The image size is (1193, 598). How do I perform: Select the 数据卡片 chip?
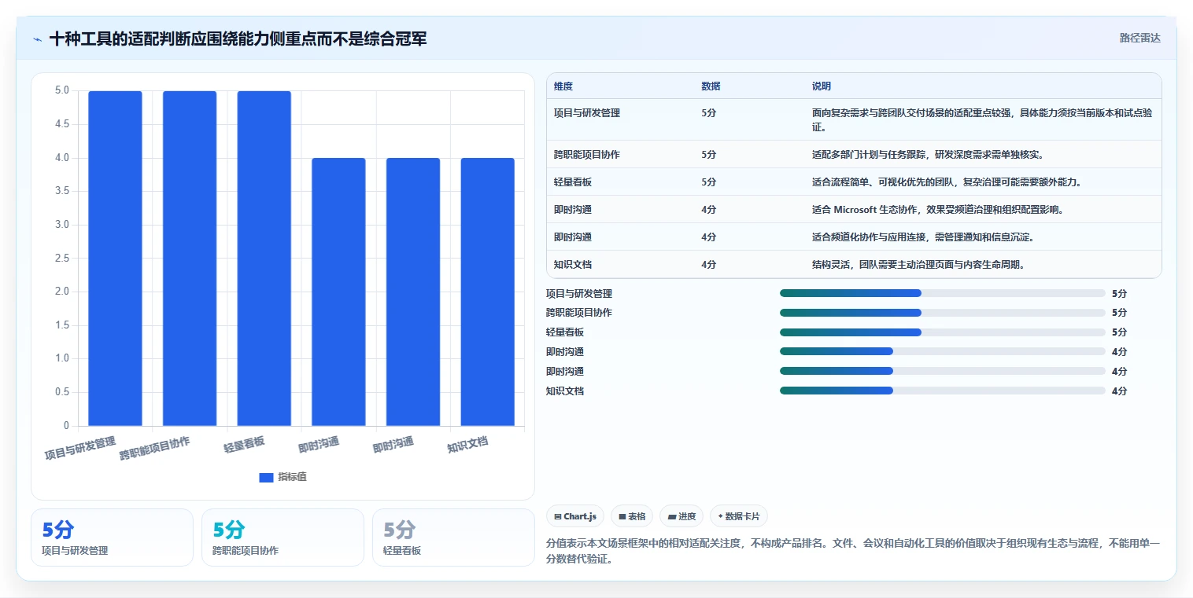coord(738,516)
